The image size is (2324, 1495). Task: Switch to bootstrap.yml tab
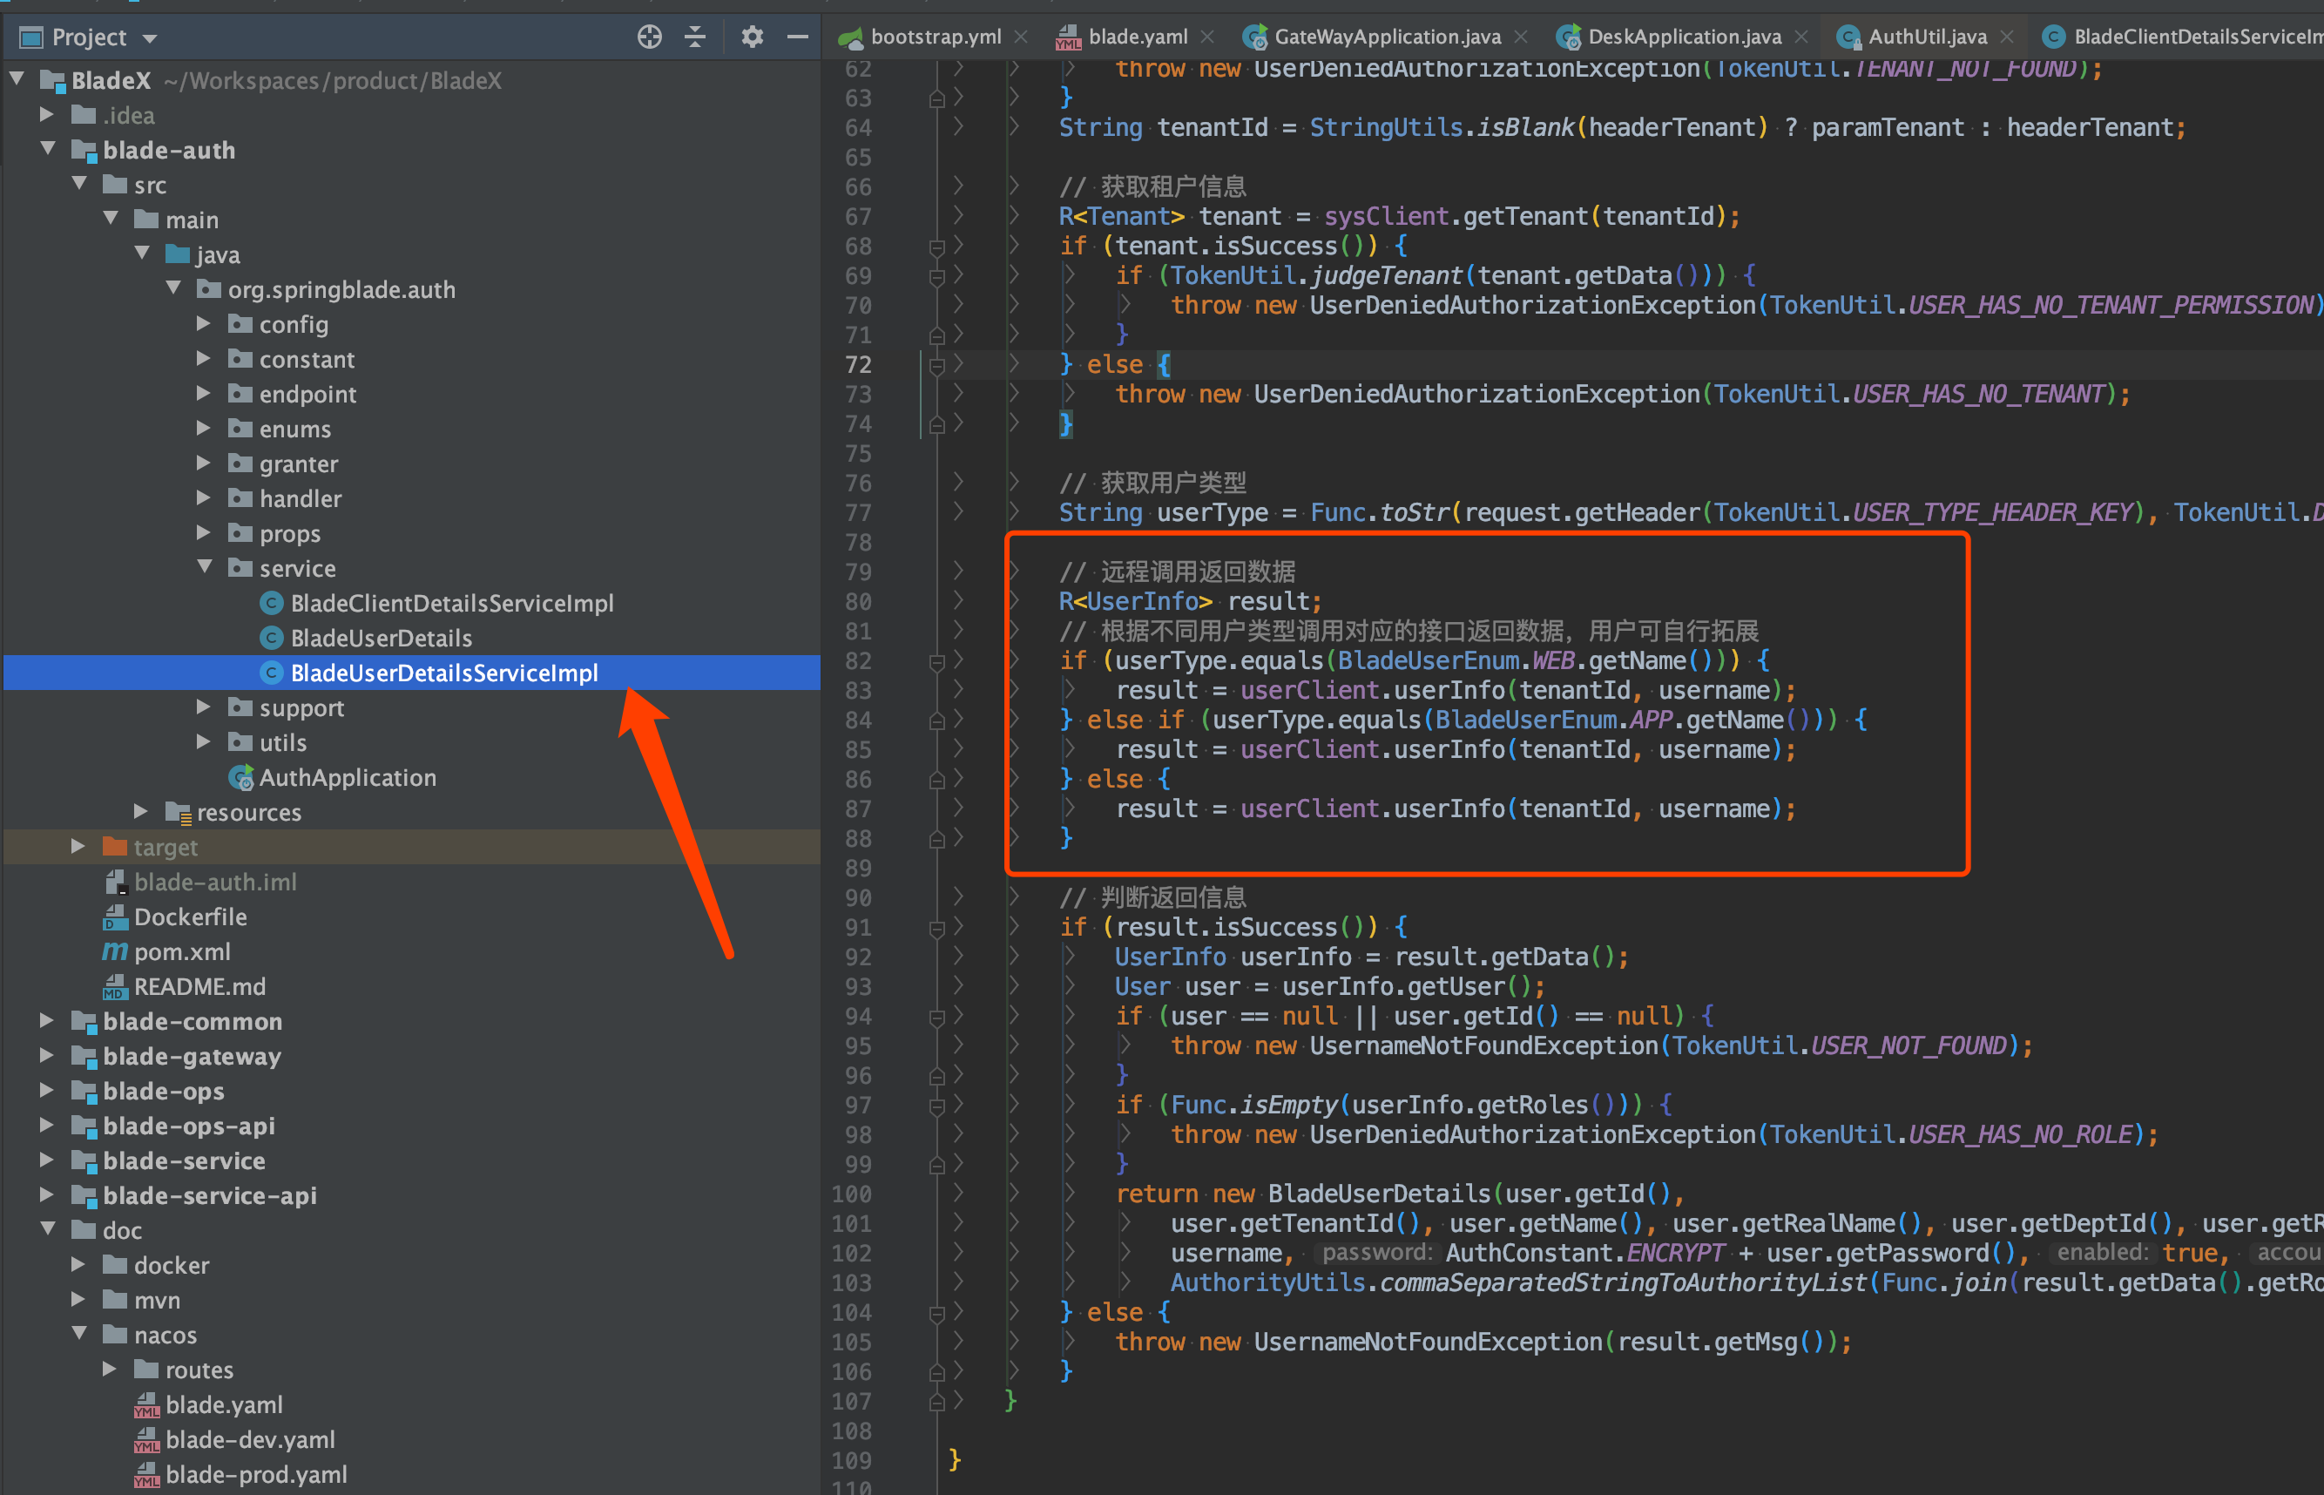[922, 37]
